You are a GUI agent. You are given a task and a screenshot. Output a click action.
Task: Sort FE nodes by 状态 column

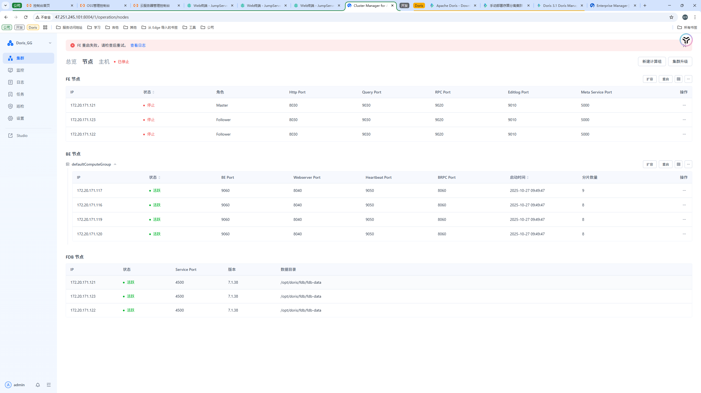153,92
